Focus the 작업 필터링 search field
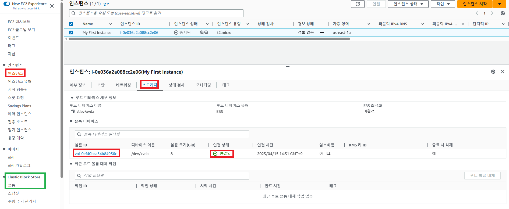Screen dimensions: 509x209 point(162,176)
